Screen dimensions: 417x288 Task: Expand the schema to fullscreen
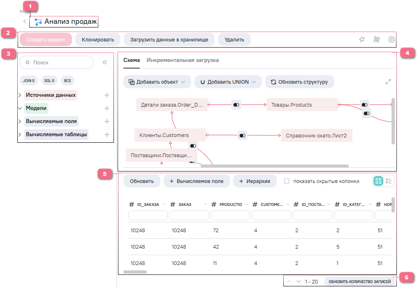tap(388, 82)
